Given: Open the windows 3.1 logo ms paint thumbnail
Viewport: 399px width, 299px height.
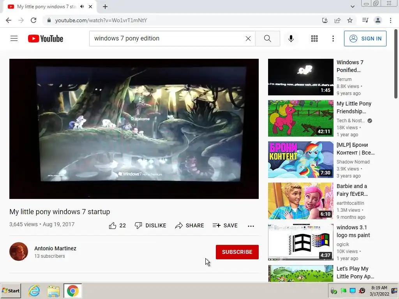Looking at the screenshot, I should [300, 242].
